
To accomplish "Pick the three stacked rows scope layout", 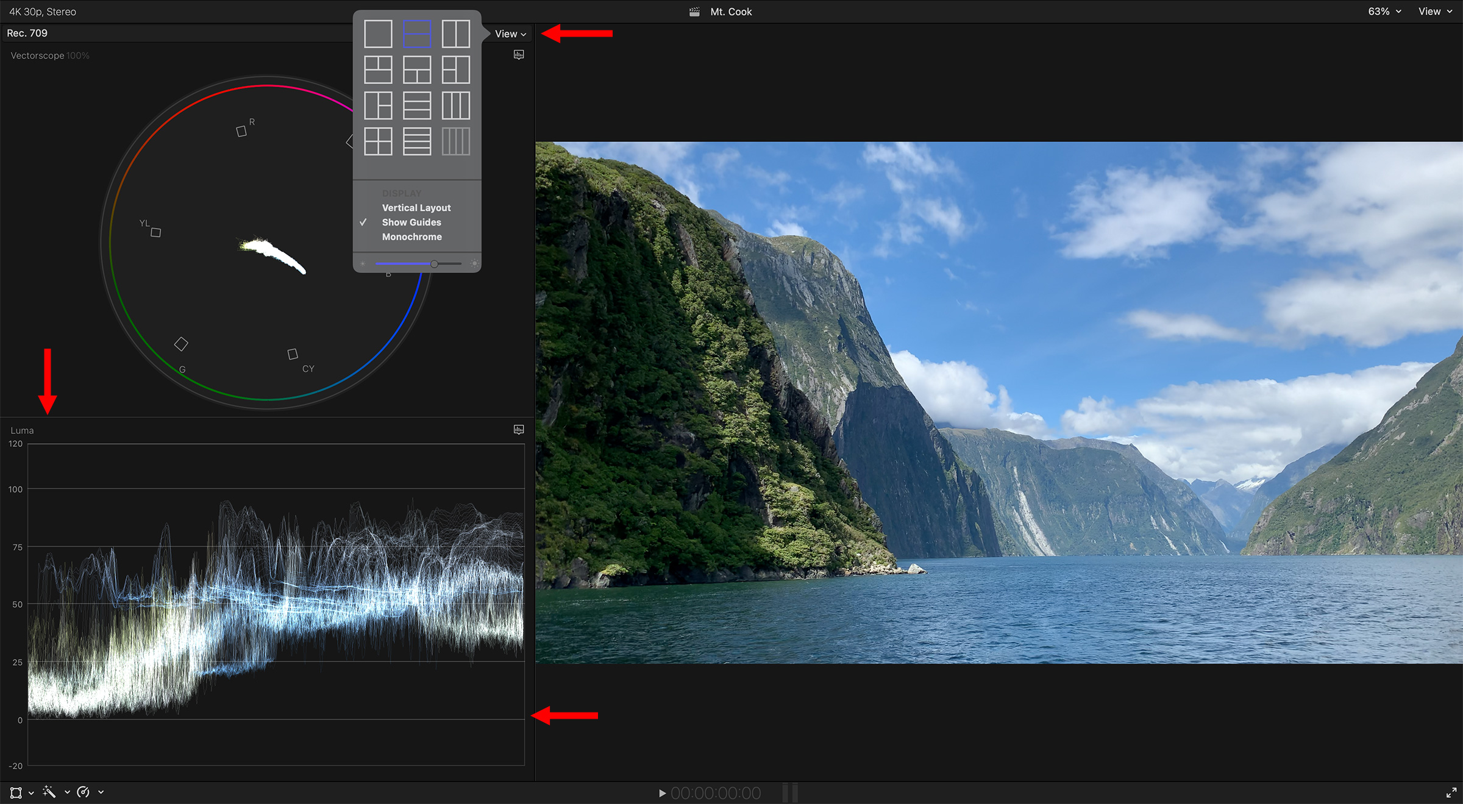I will [417, 105].
